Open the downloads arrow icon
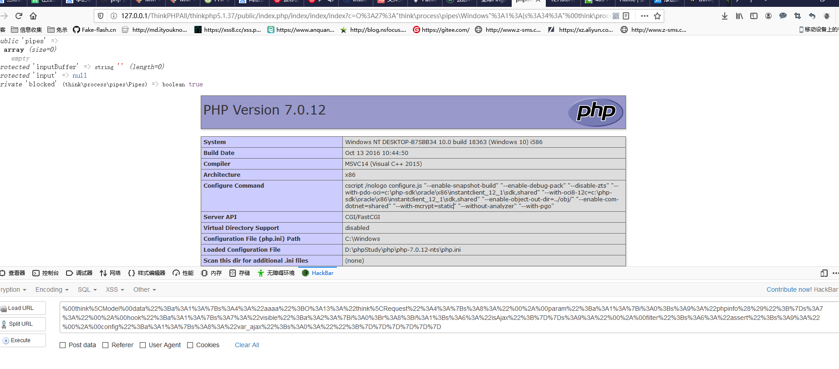839x369 pixels. [724, 16]
